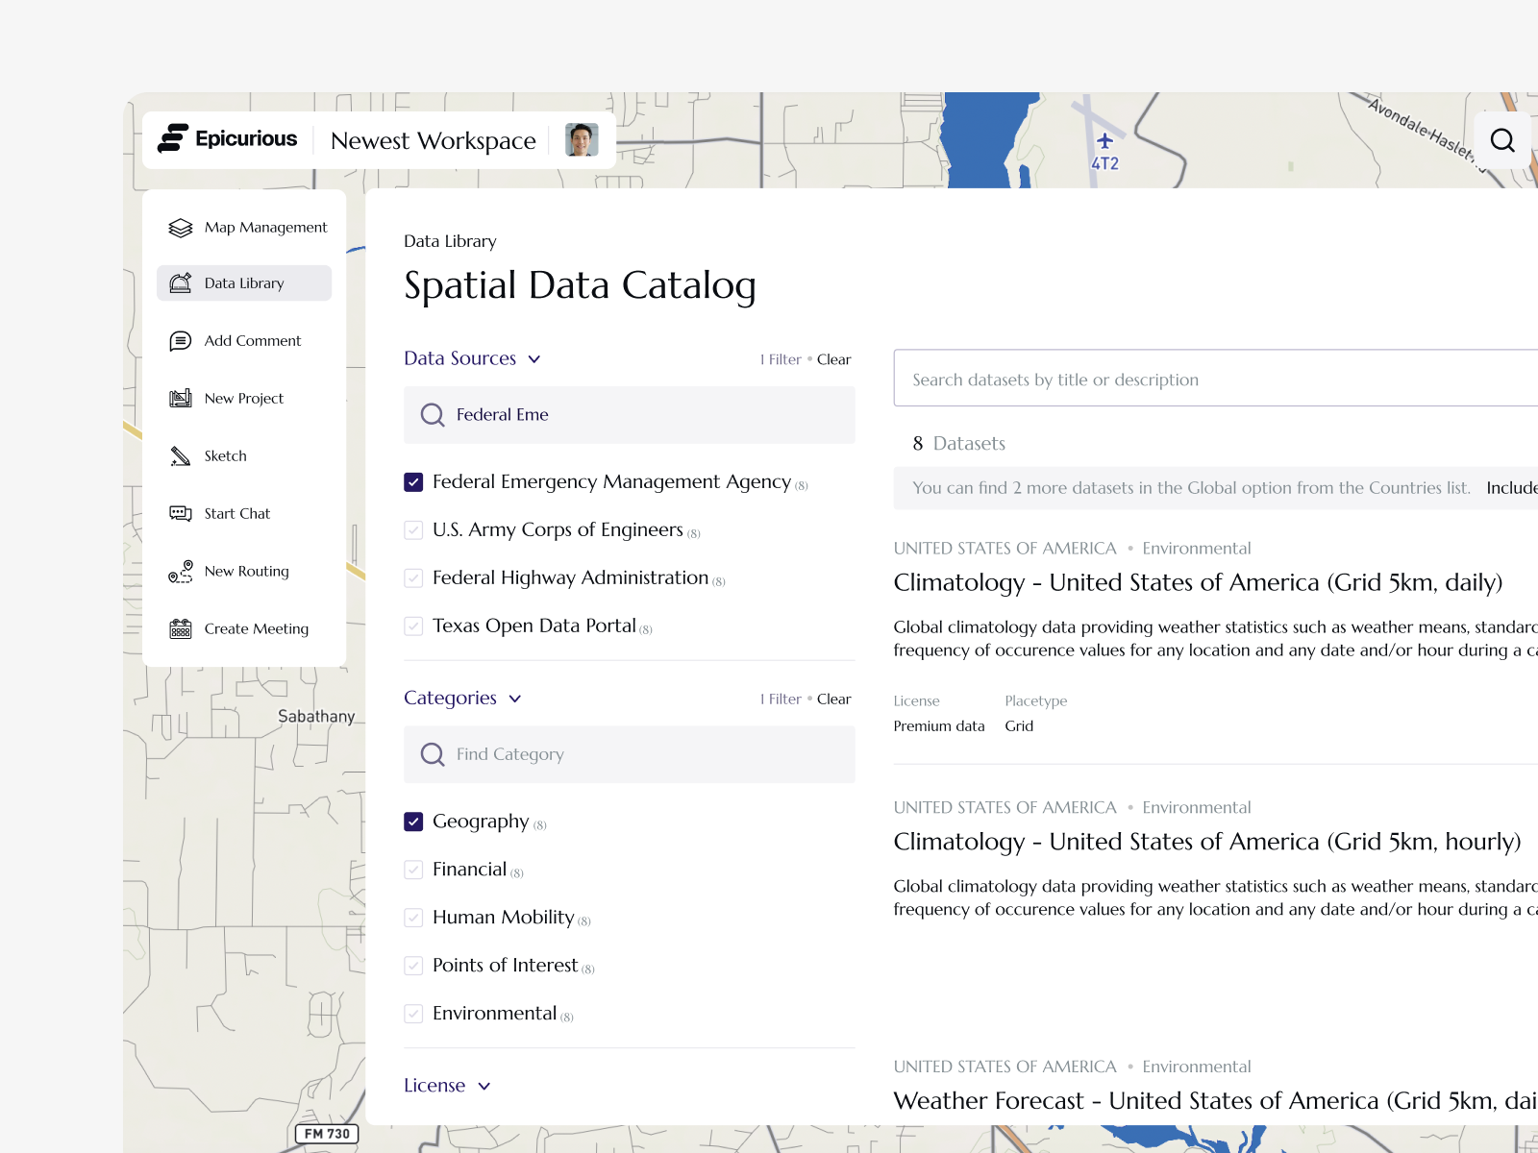Screen dimensions: 1538x1153
Task: Uncheck the Geography category checkbox
Action: click(x=413, y=822)
